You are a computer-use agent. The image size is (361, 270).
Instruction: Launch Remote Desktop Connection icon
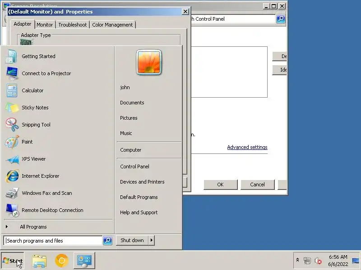pyautogui.click(x=12, y=210)
